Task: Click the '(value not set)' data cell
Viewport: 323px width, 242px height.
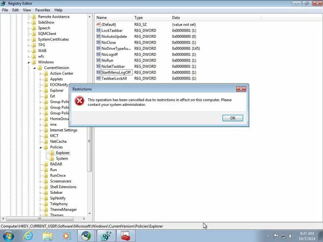Action: [184, 25]
